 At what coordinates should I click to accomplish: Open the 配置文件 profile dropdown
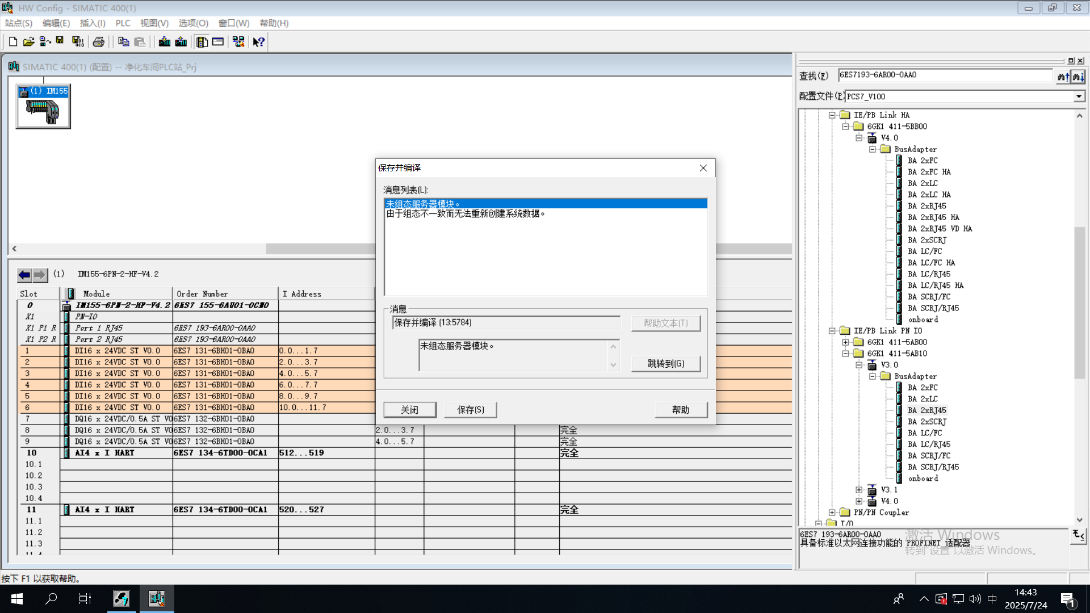point(1079,96)
